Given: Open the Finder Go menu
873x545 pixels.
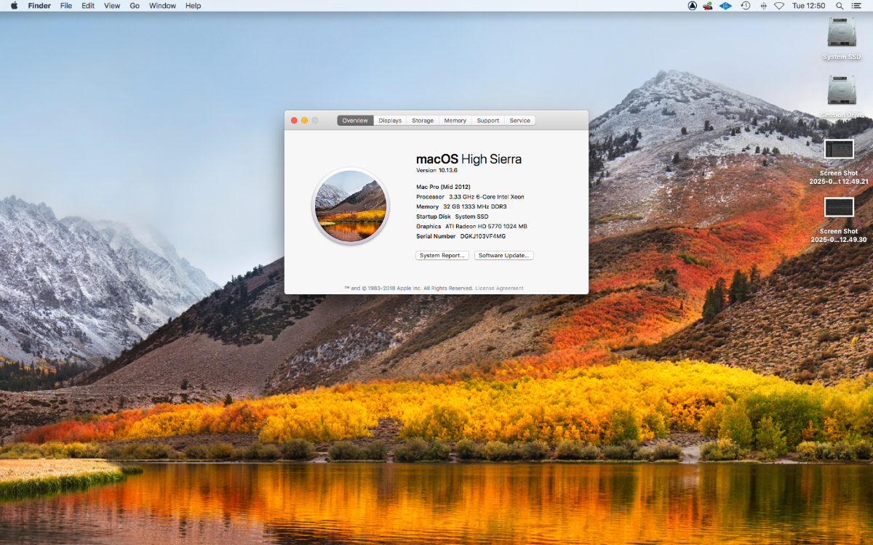Looking at the screenshot, I should [135, 6].
